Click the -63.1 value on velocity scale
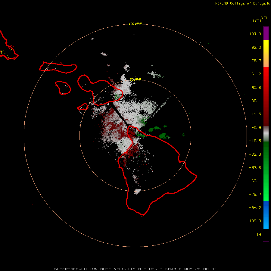 click(255, 181)
